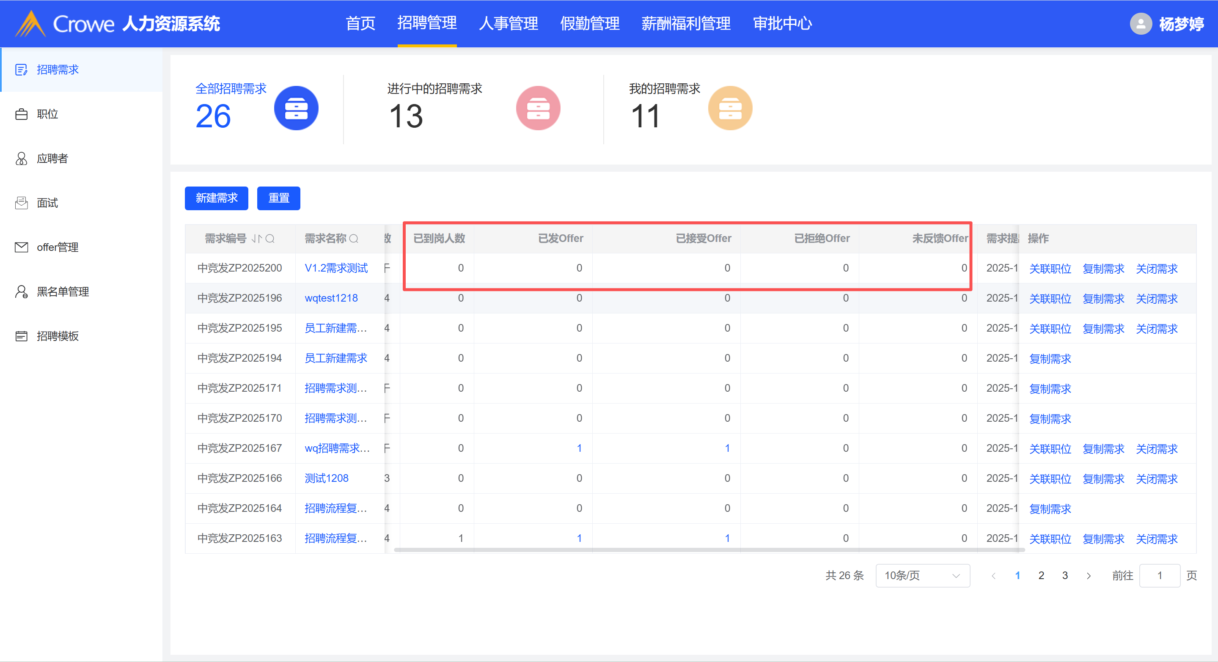Click the previous page arrow
The height and width of the screenshot is (662, 1218).
(x=993, y=575)
